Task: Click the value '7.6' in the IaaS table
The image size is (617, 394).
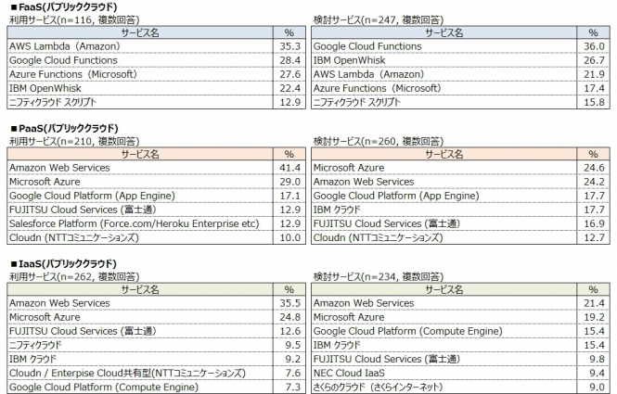Action: tap(293, 374)
